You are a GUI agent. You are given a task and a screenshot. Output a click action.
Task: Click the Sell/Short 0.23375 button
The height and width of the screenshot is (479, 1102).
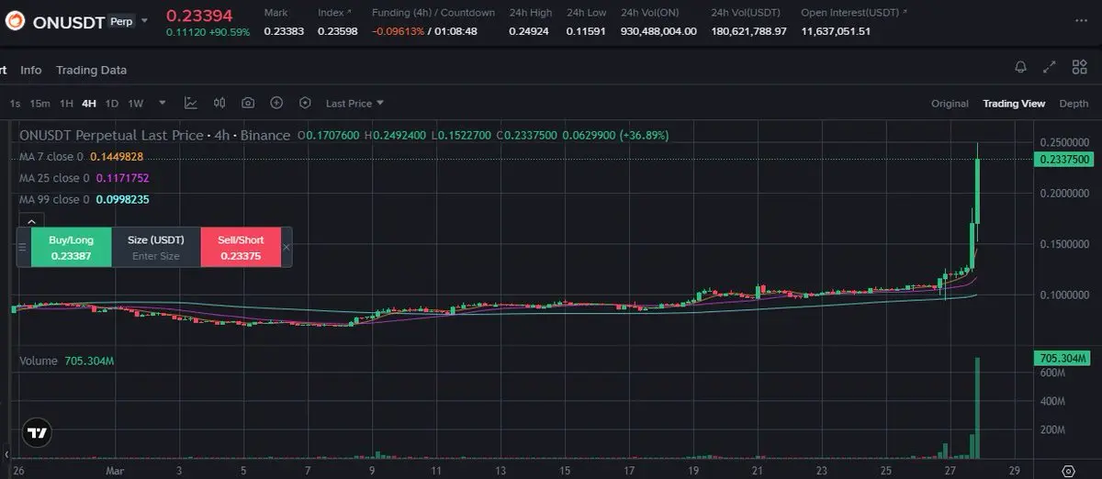tap(241, 248)
